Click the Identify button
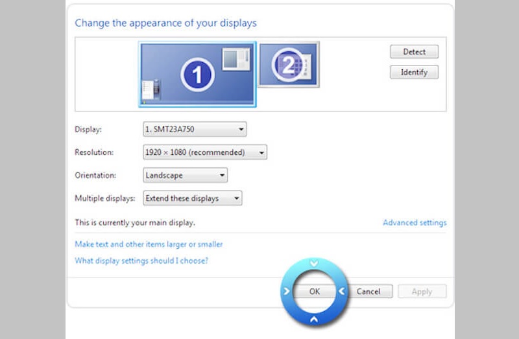Image resolution: width=519 pixels, height=339 pixels. [414, 72]
